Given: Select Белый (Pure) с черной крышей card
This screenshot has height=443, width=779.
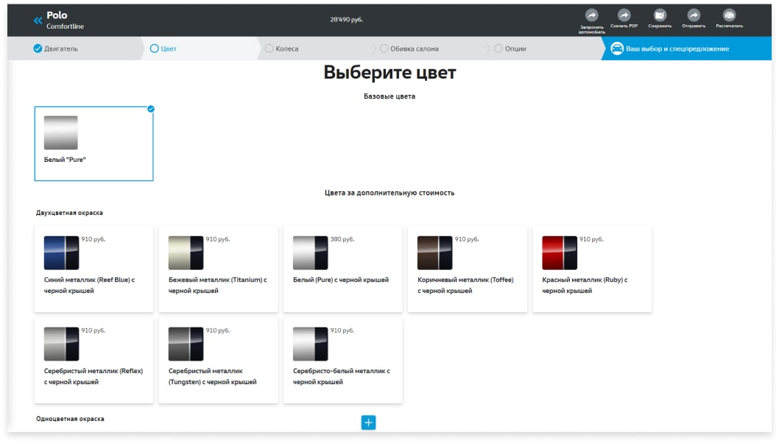Looking at the screenshot, I should coord(343,269).
